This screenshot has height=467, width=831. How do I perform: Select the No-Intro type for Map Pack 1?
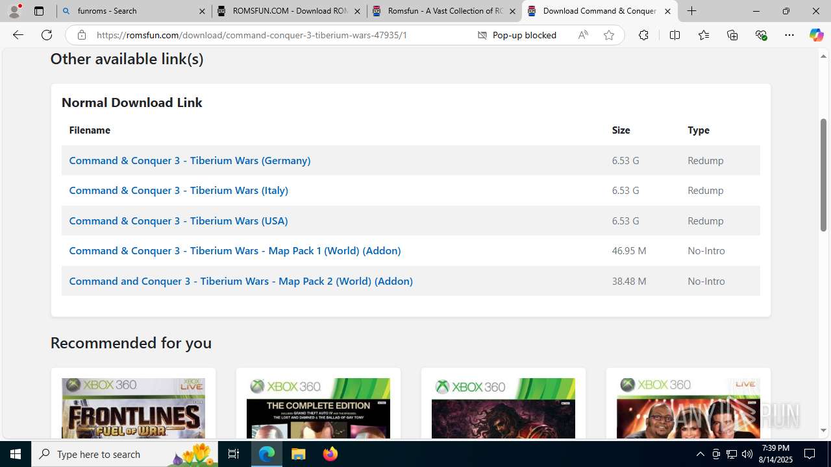pos(706,250)
